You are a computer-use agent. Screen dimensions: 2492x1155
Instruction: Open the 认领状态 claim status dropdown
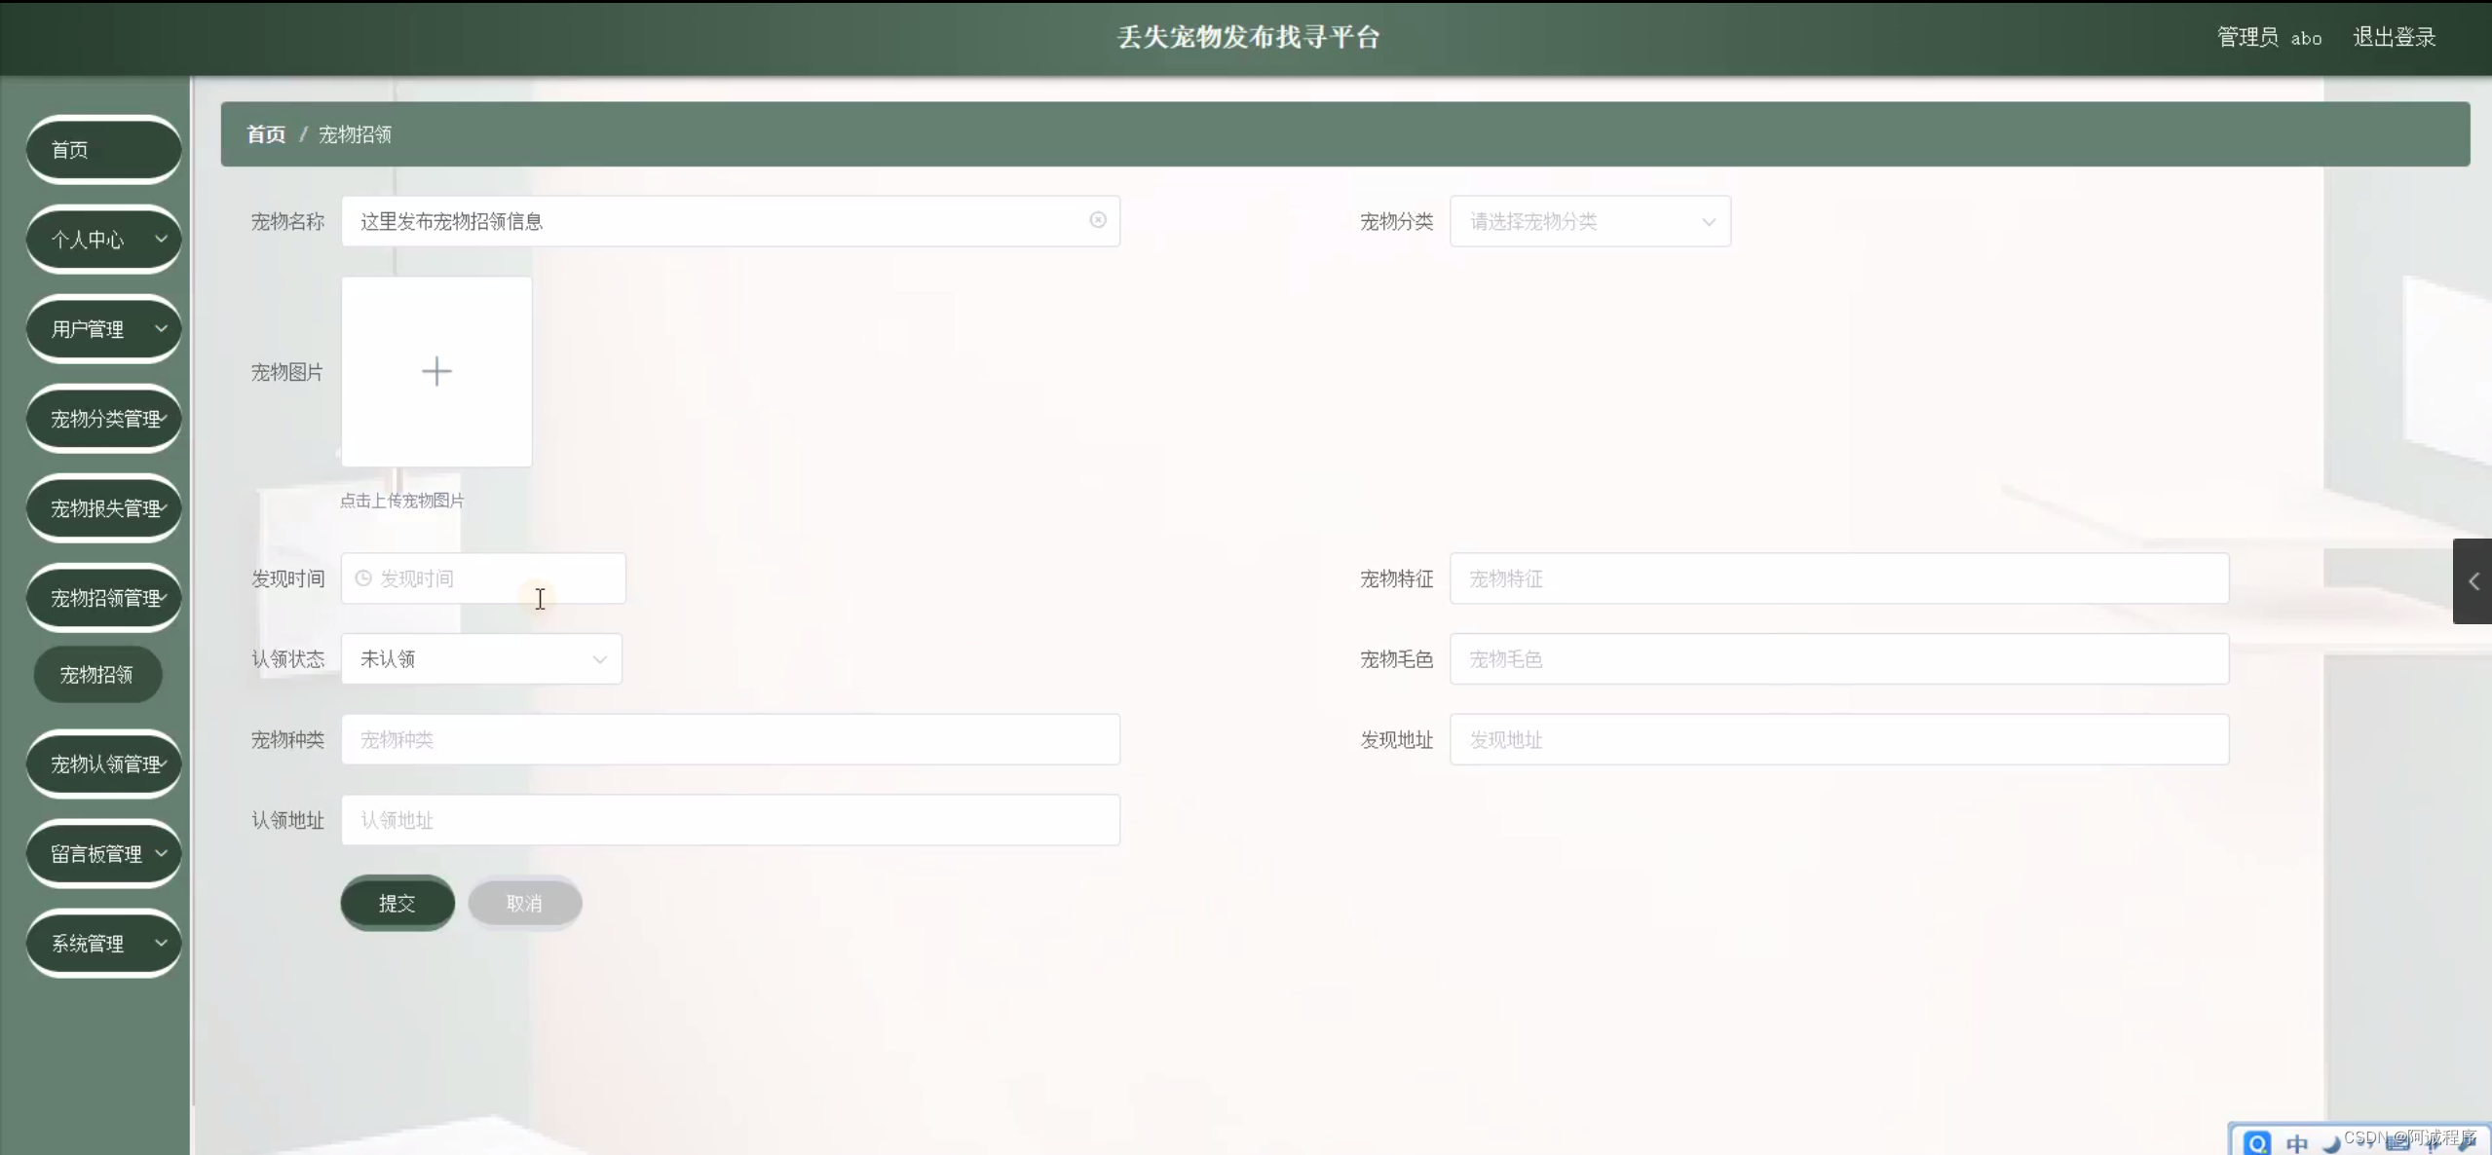(x=481, y=659)
